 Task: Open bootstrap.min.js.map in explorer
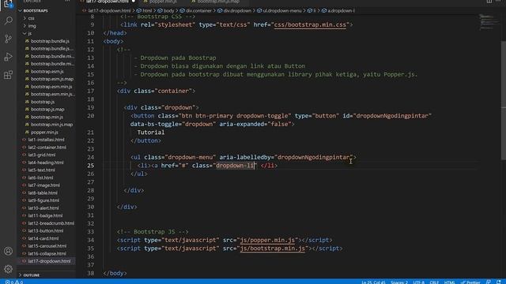[51, 125]
